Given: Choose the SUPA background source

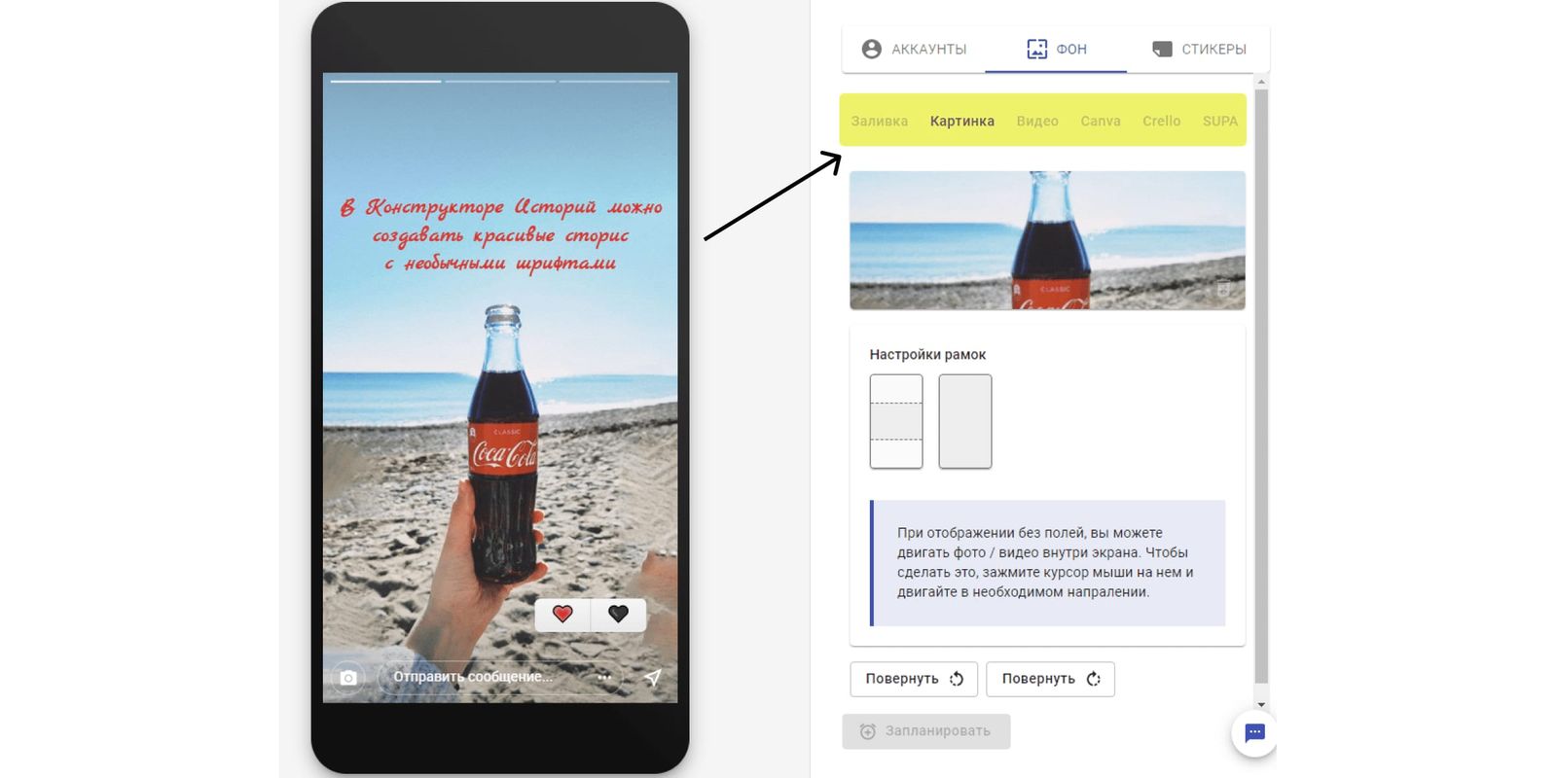Looking at the screenshot, I should pos(1219,121).
